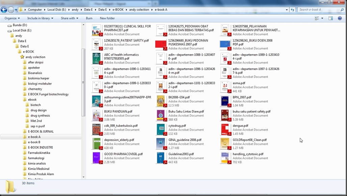Select the Kimia Medisinal folder

pos(38,169)
